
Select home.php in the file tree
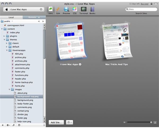(x=20, y=86)
